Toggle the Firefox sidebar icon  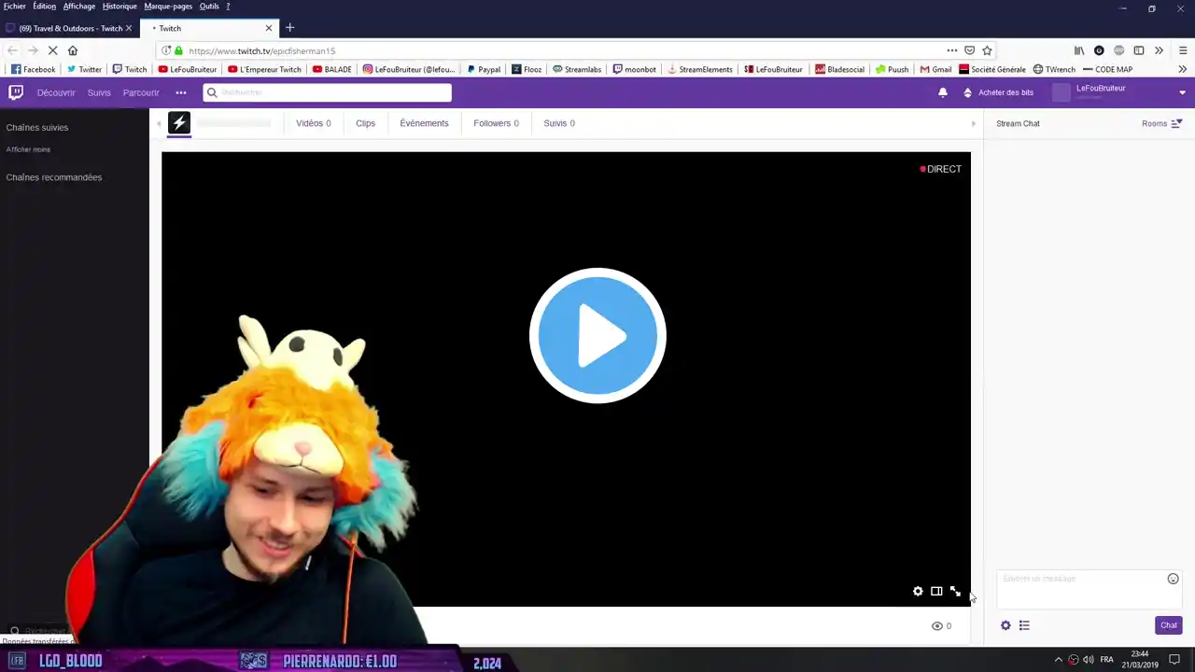(1139, 50)
